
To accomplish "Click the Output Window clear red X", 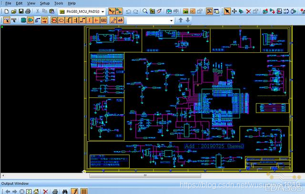I will click(46, 192).
